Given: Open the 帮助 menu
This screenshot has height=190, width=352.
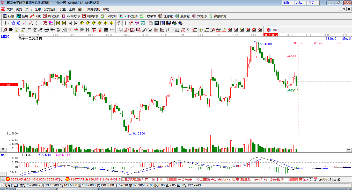Looking at the screenshot, I should point(106,9).
